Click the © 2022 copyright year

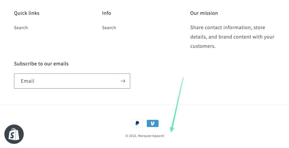(131, 136)
